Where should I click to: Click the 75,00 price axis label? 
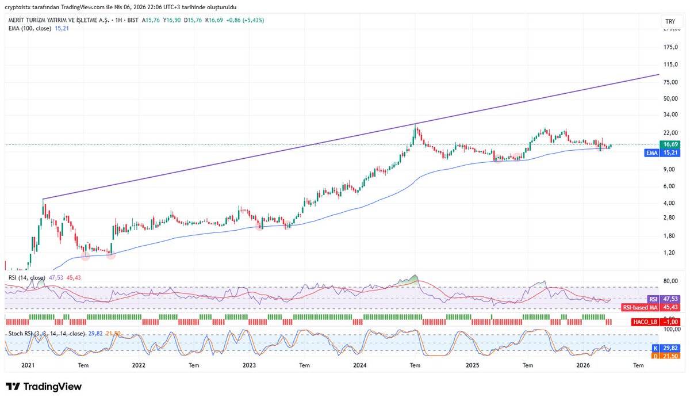coord(670,82)
